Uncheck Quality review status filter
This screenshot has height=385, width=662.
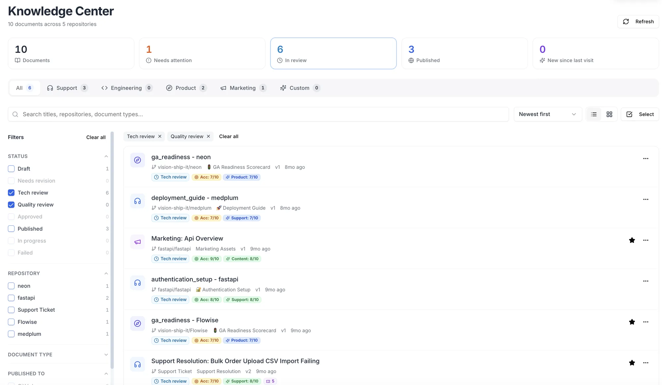tap(11, 205)
